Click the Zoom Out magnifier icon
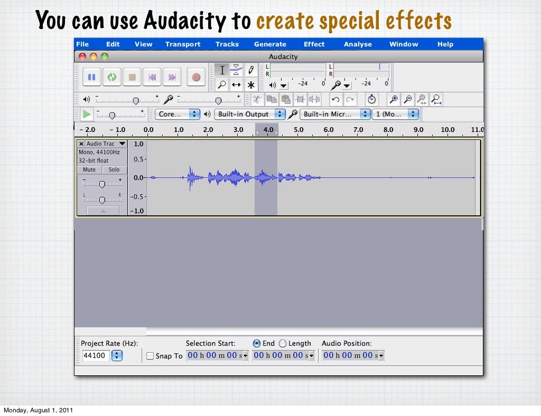The height and width of the screenshot is (416, 541). pyautogui.click(x=408, y=100)
